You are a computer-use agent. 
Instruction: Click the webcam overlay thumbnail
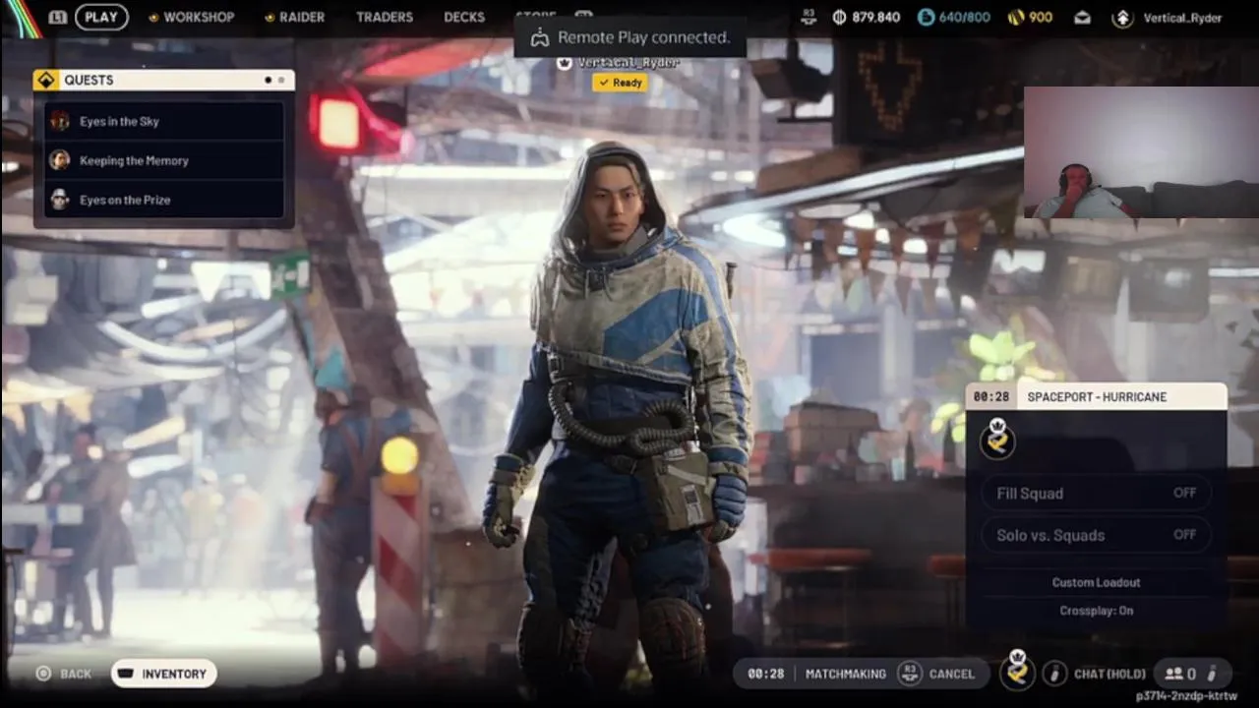(1141, 152)
